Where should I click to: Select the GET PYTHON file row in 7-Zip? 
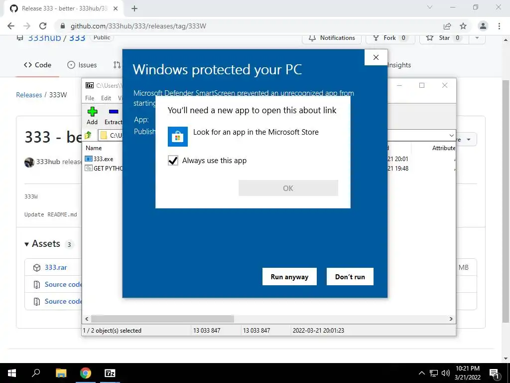tap(104, 169)
